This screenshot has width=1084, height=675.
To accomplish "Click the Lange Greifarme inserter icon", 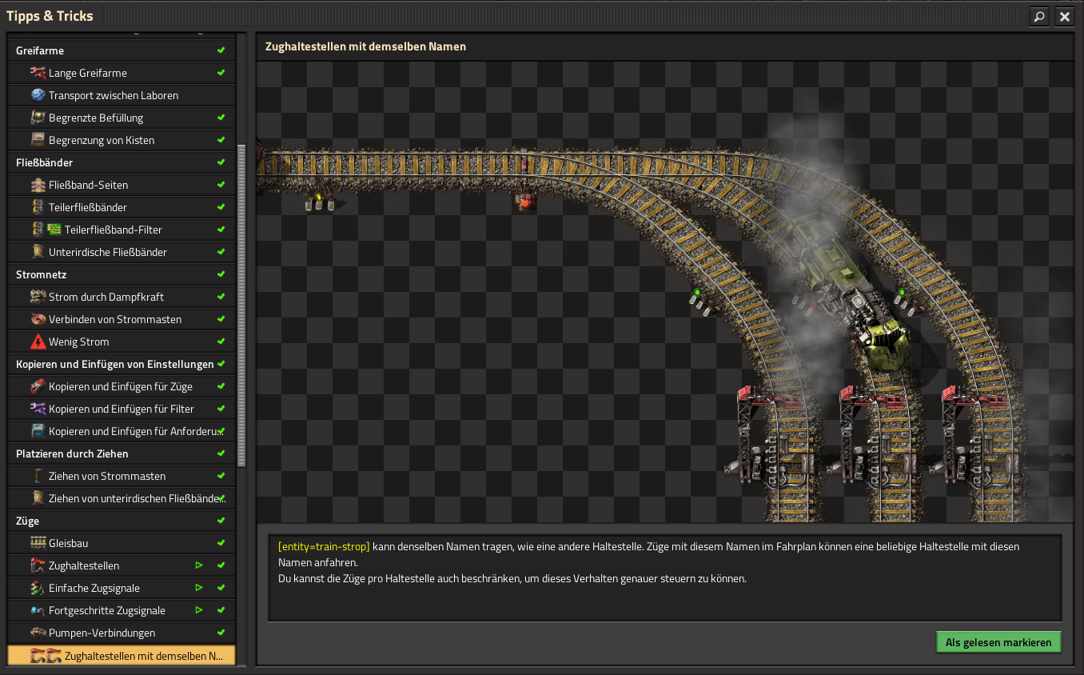I will point(38,73).
